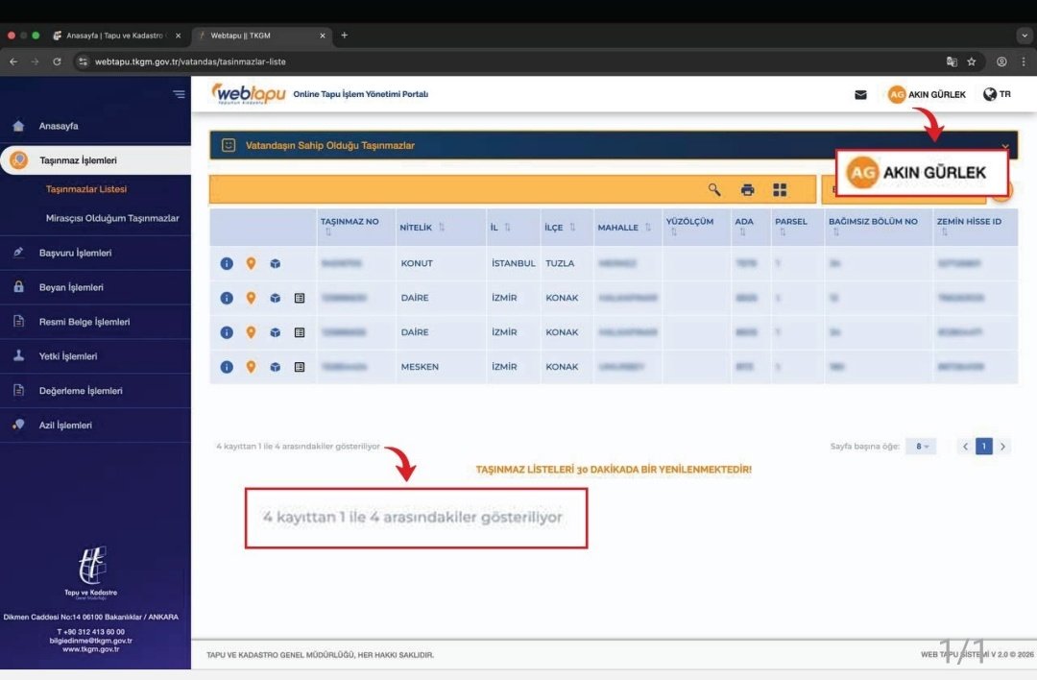Screen dimensions: 1037x680
Task: Go back with the browser back arrow
Action: [13, 61]
